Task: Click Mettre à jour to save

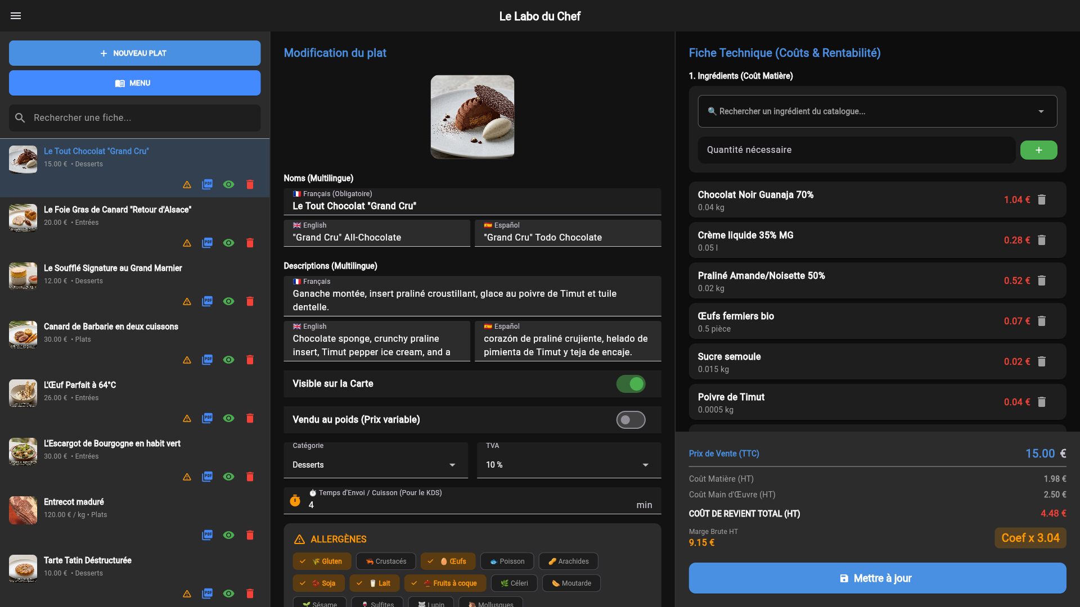Action: 877,578
